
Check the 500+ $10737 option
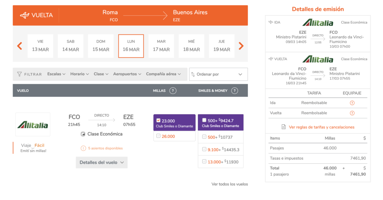[x=204, y=137]
